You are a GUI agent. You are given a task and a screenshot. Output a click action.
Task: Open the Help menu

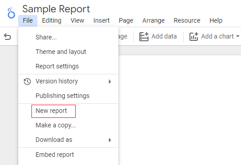[216, 21]
